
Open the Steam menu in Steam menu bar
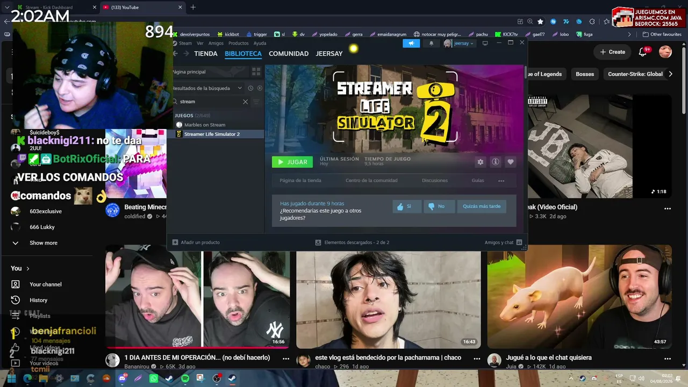[x=185, y=44]
